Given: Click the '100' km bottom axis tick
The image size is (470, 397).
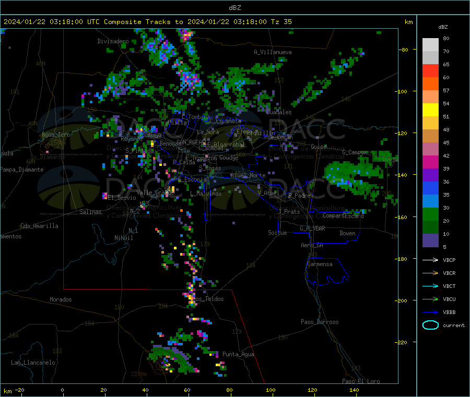Looking at the screenshot, I should 271,390.
